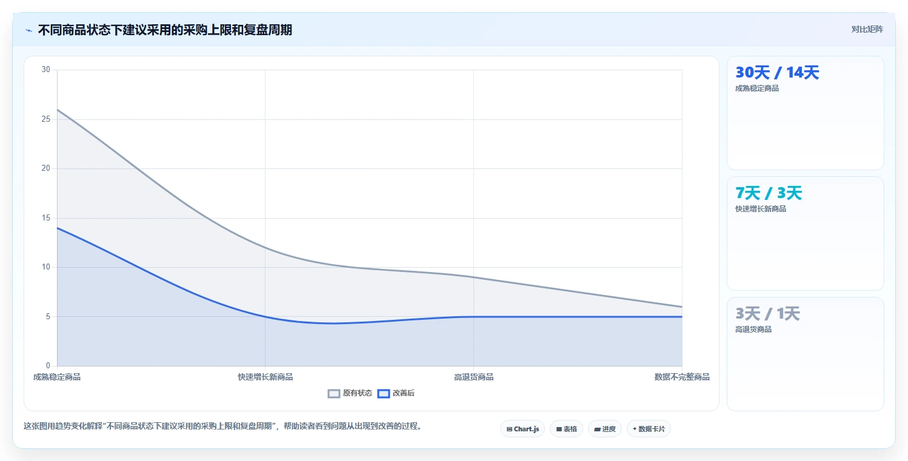908x461 pixels.
Task: Click the y-axis label 30
Action: pos(46,70)
